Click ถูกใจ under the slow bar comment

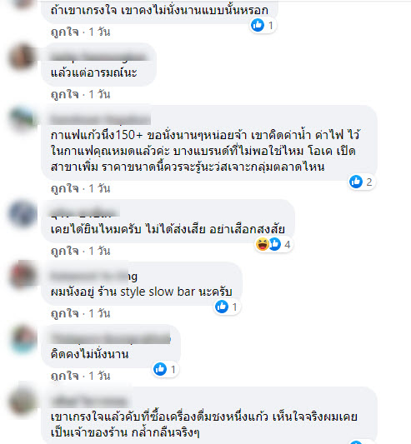pyautogui.click(x=65, y=314)
